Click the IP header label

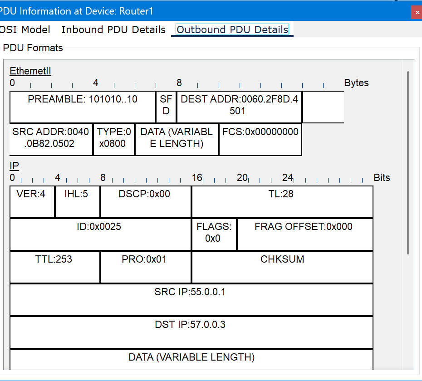(x=14, y=166)
